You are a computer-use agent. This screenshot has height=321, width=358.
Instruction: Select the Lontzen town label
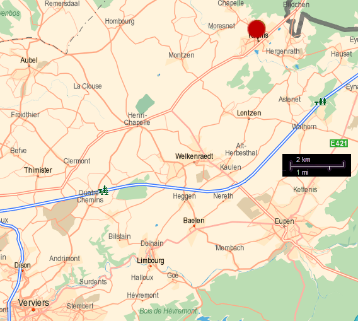tap(249, 113)
